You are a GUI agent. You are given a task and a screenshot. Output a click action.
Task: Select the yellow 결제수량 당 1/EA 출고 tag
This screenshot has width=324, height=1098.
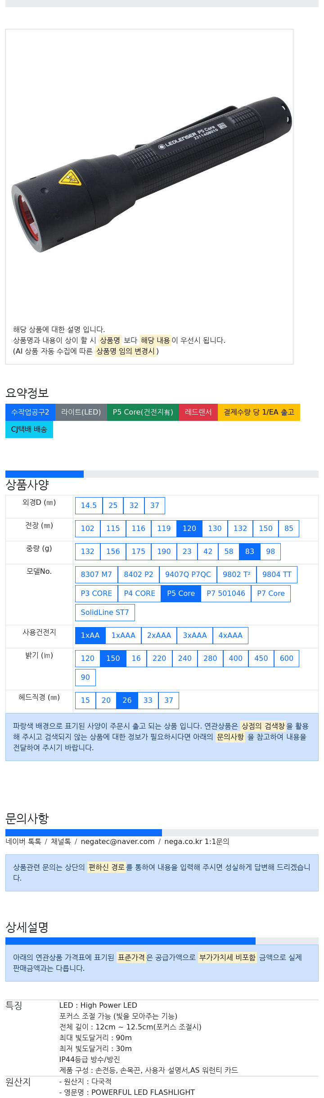pos(259,412)
